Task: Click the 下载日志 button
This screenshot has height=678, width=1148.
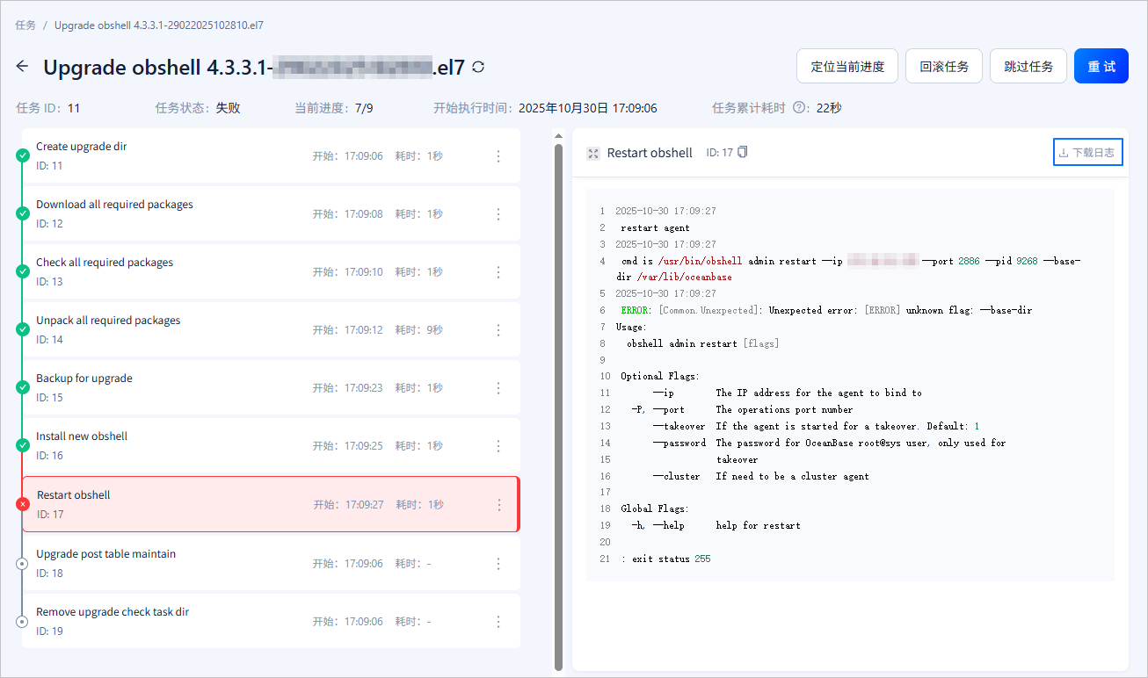Action: pos(1087,152)
